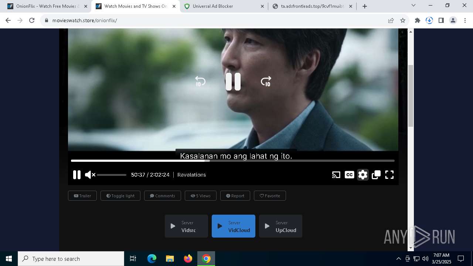
Task: Toggle closed captions (CC)
Action: pyautogui.click(x=349, y=175)
